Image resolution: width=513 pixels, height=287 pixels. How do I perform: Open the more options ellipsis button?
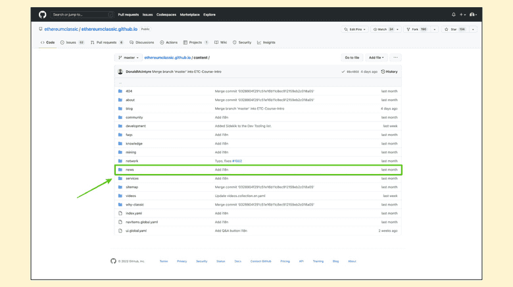point(395,58)
